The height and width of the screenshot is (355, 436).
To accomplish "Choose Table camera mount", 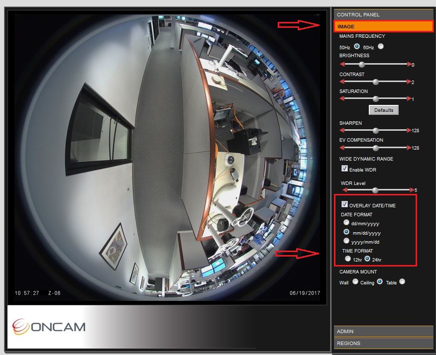I will [402, 281].
